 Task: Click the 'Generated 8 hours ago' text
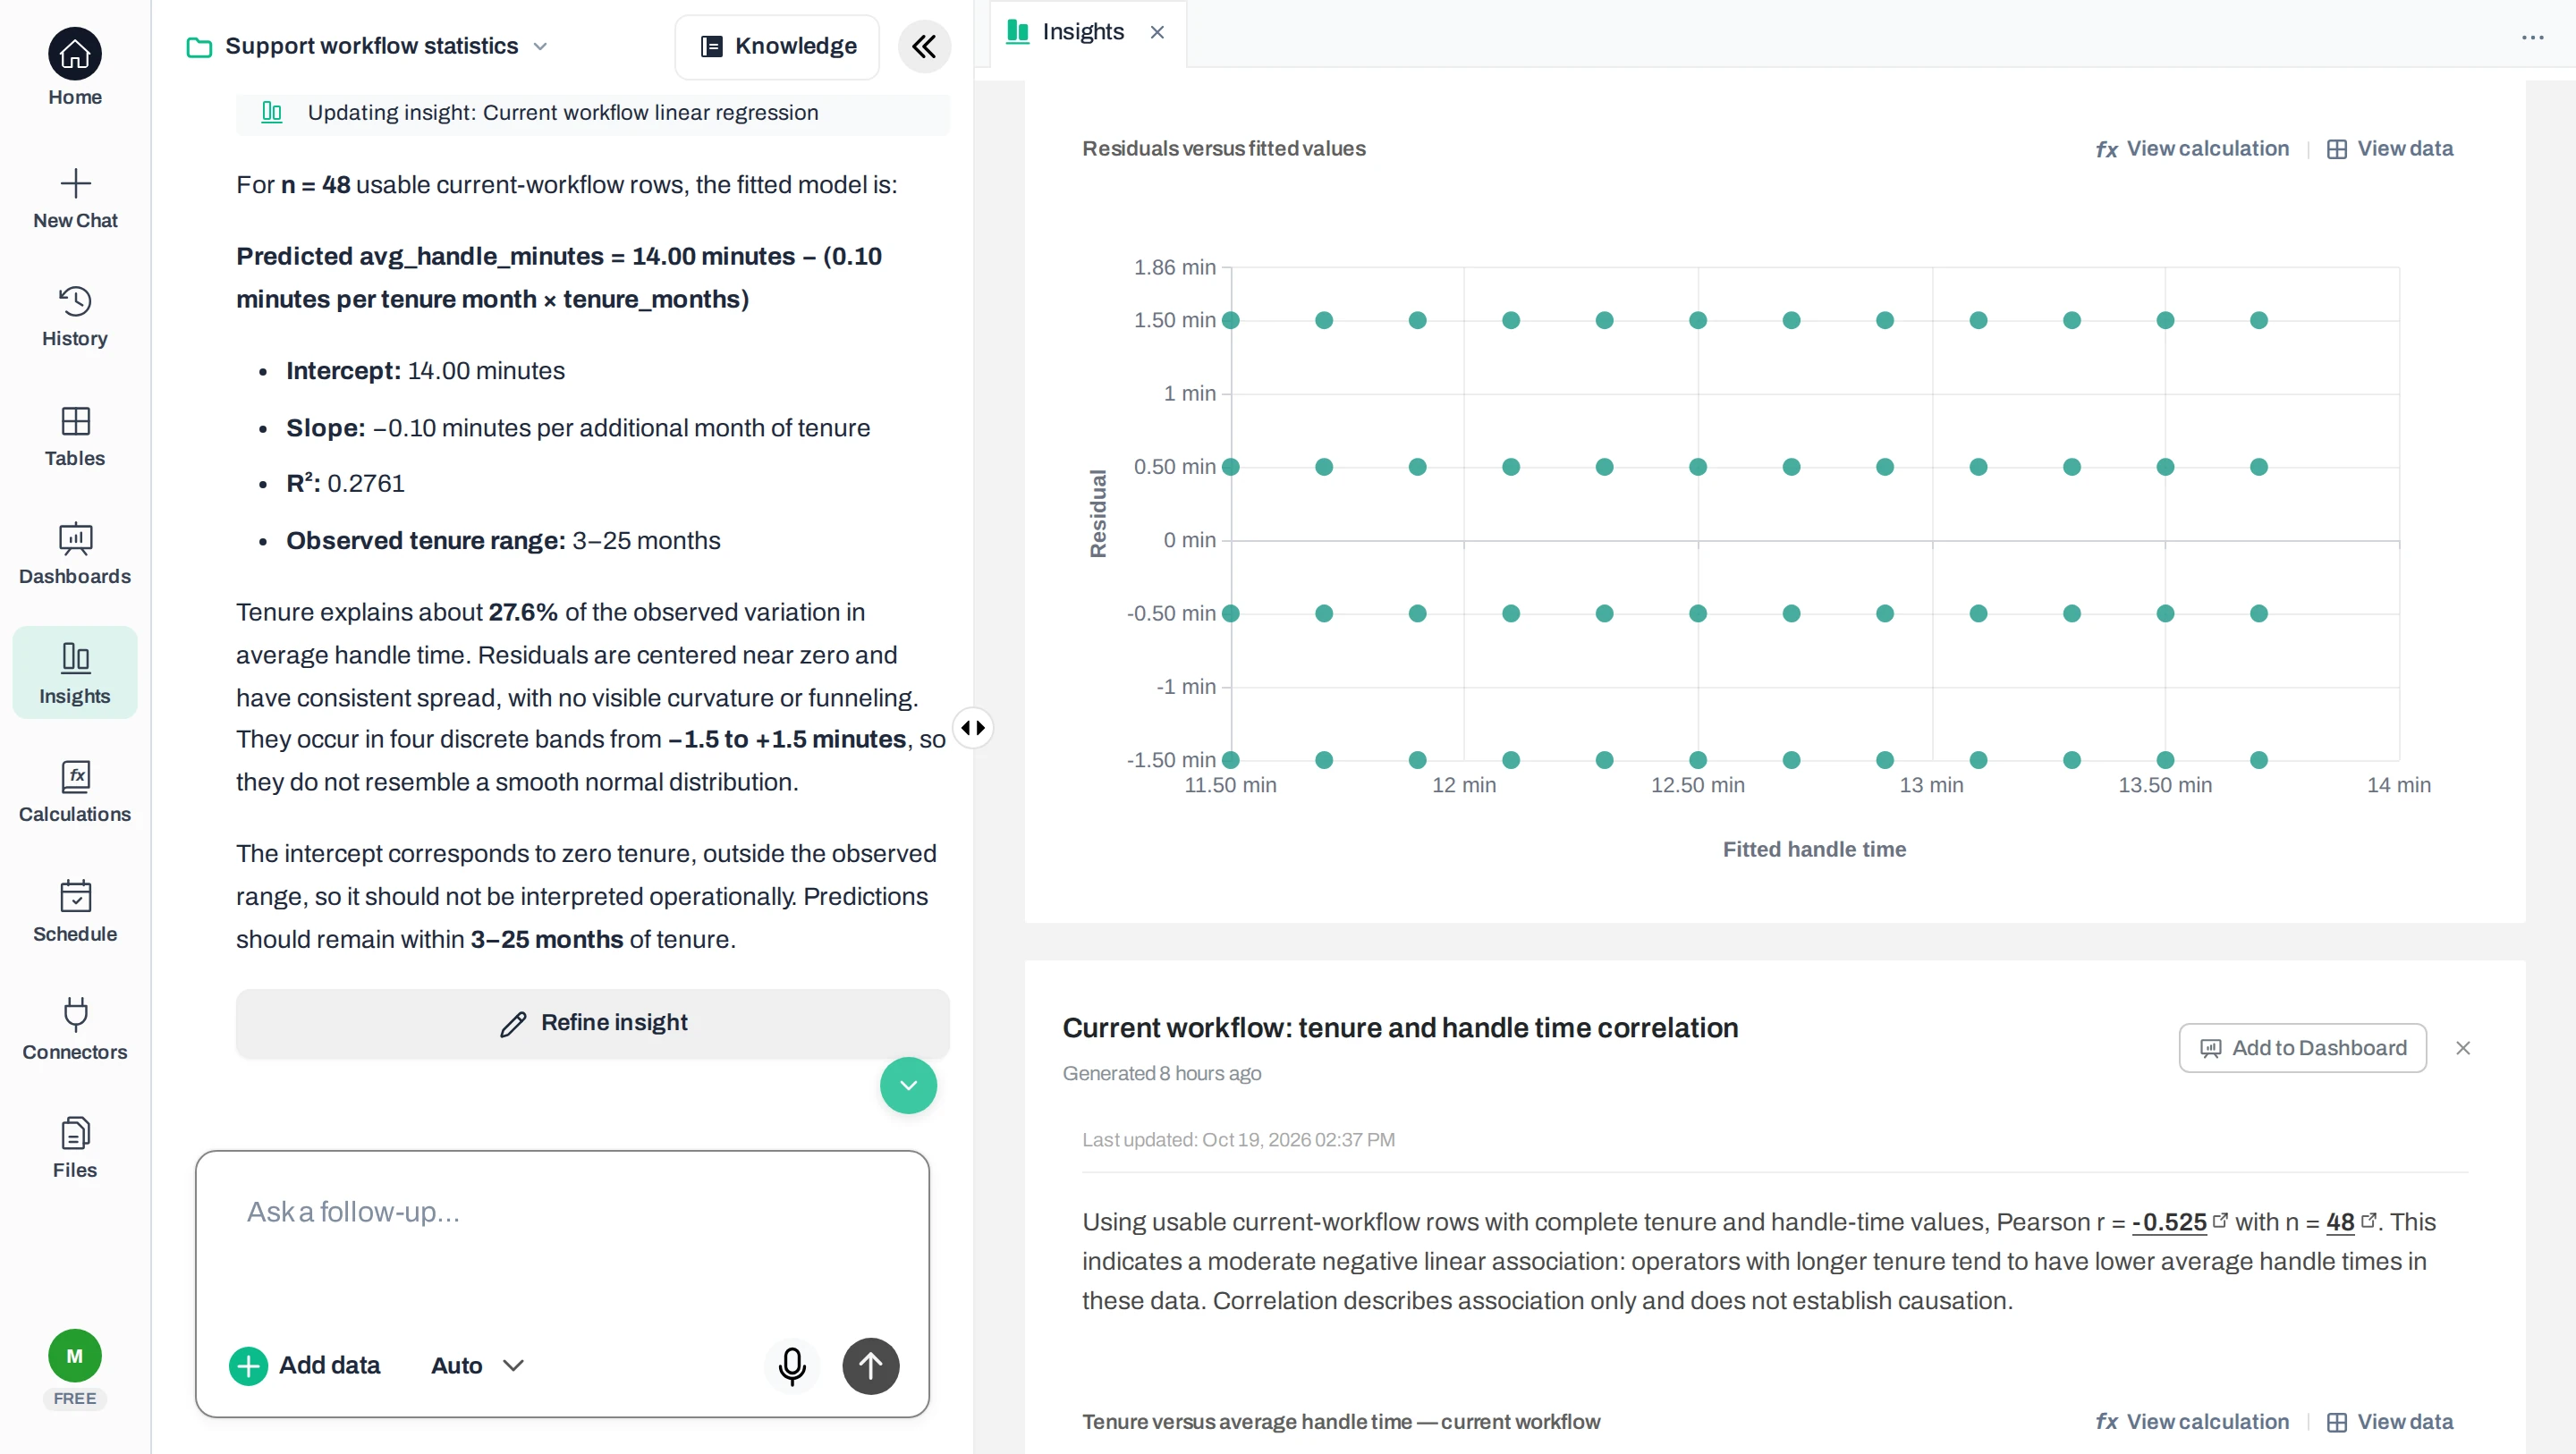[x=1161, y=1074]
